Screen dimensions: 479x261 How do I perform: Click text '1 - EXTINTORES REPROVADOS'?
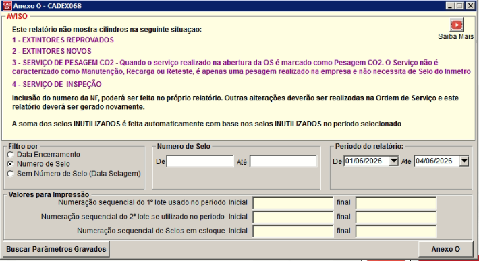(63, 40)
